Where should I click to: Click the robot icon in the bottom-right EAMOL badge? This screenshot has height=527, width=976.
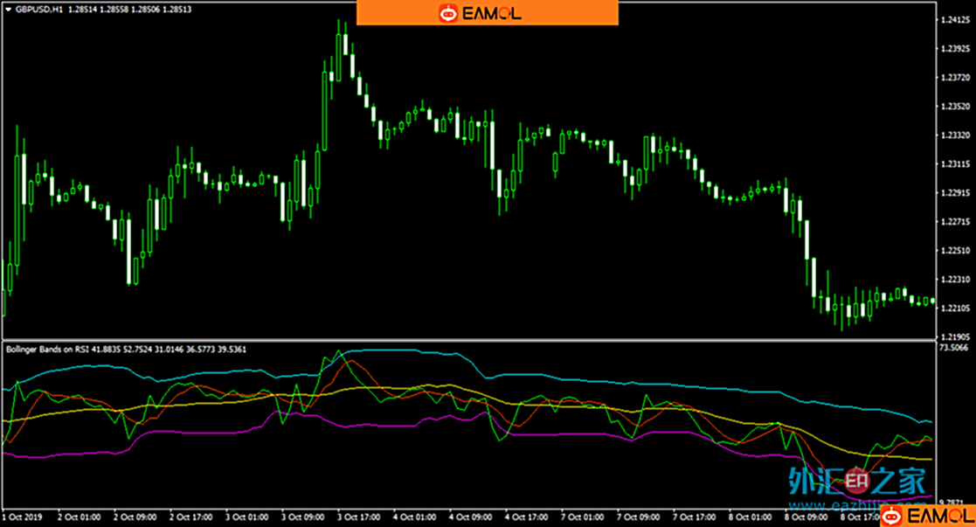tap(891, 514)
